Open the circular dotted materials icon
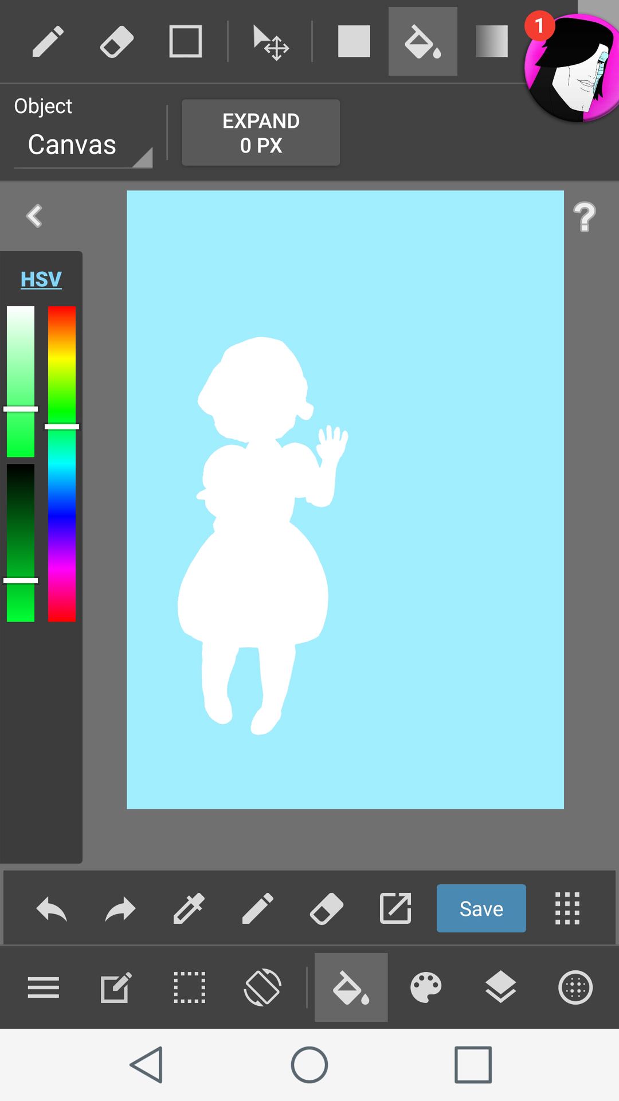The height and width of the screenshot is (1101, 619). tap(575, 987)
